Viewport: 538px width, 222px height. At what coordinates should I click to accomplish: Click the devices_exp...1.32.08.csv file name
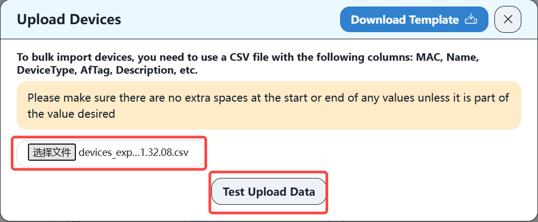(x=133, y=152)
